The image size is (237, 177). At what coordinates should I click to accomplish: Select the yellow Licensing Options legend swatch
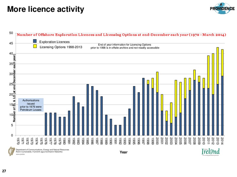(35, 46)
